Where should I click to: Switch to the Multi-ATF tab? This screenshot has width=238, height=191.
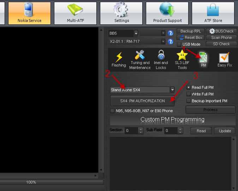pyautogui.click(x=76, y=13)
